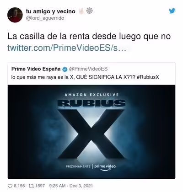
Task: Click the retweet arrows icon
Action: pos(31,186)
